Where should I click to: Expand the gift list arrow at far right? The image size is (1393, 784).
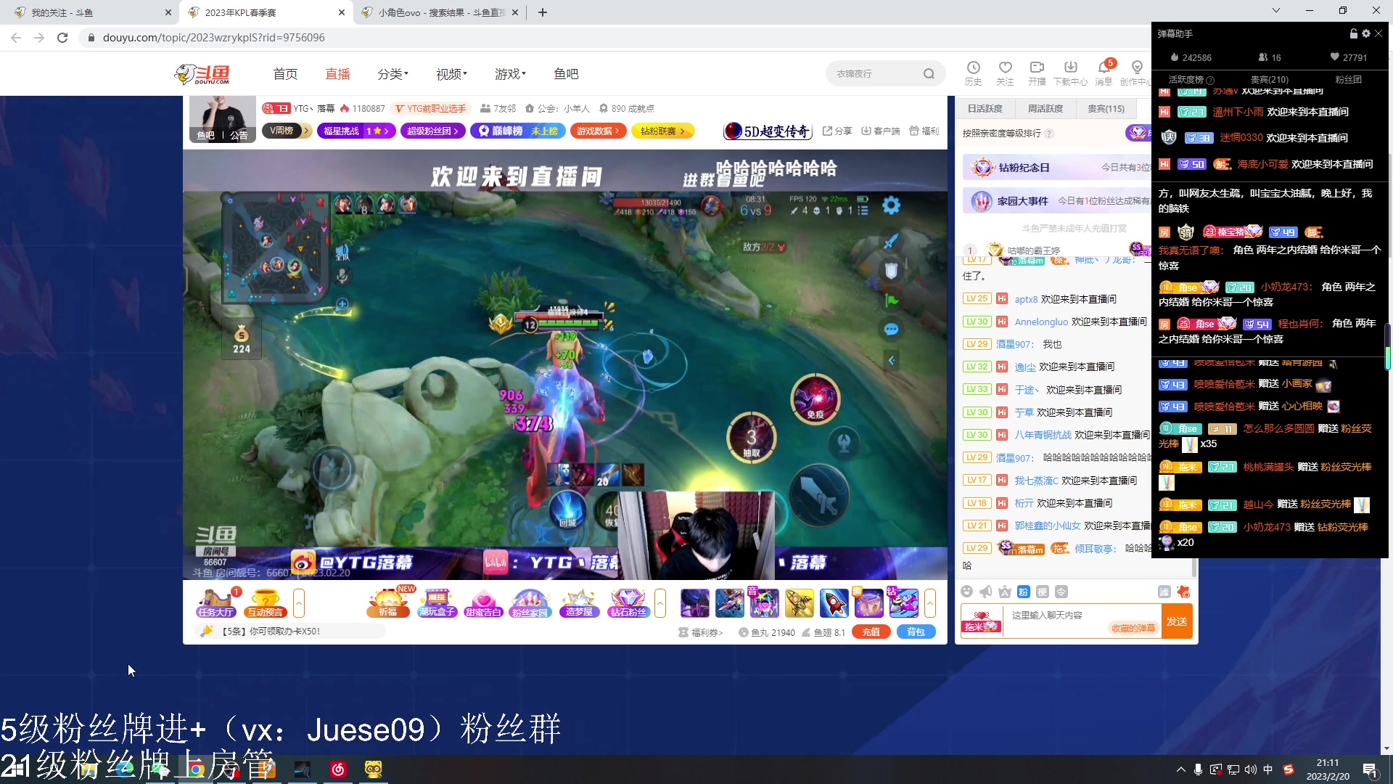point(930,603)
